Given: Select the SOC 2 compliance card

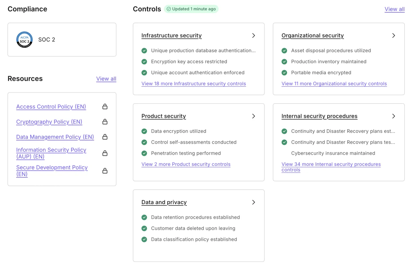Looking at the screenshot, I should click(62, 40).
